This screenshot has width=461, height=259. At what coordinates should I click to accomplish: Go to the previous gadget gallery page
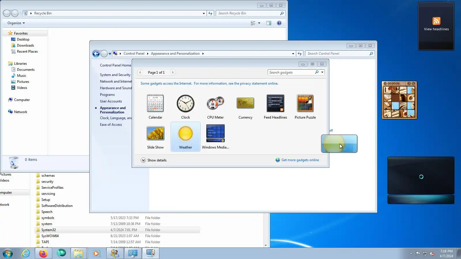click(140, 73)
